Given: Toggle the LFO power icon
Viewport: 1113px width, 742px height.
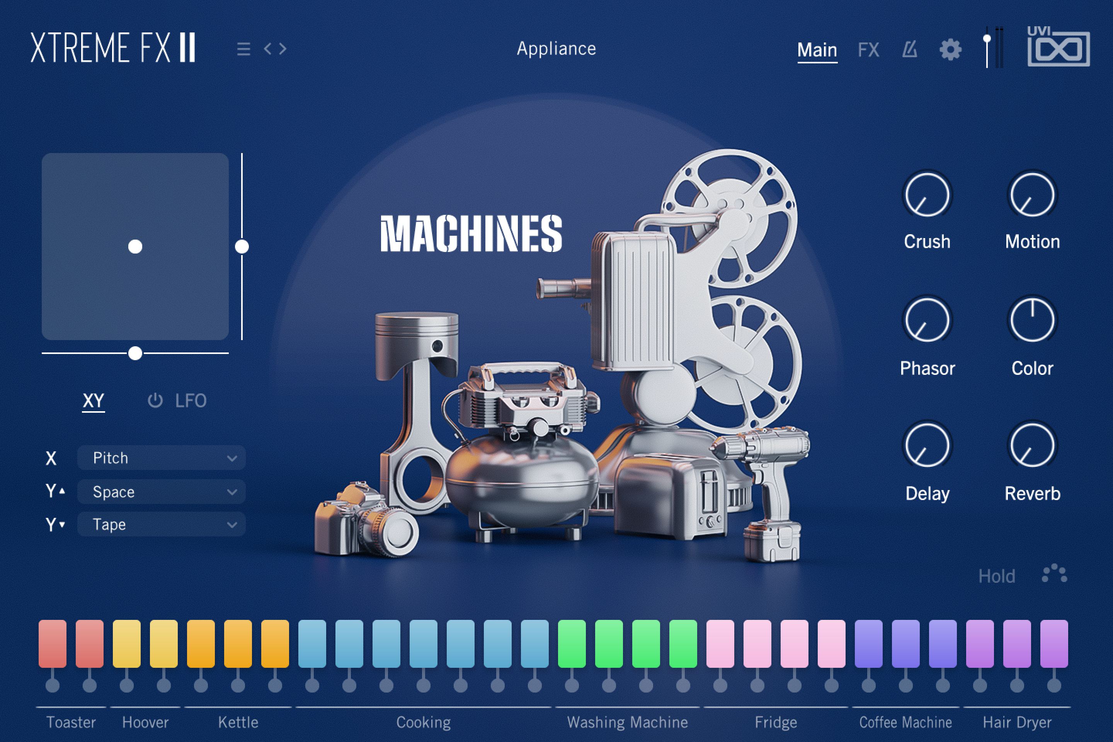Looking at the screenshot, I should (x=155, y=400).
